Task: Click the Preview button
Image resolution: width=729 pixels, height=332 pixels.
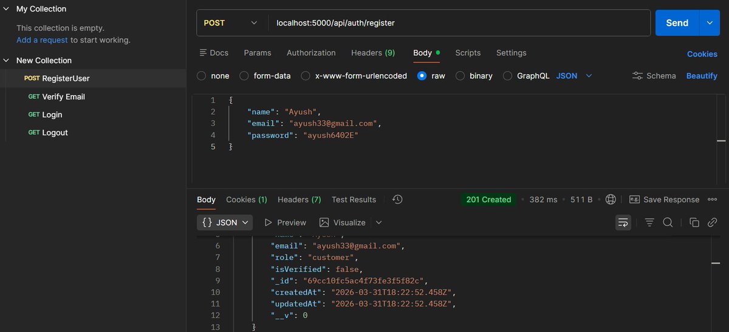Action: (x=285, y=223)
